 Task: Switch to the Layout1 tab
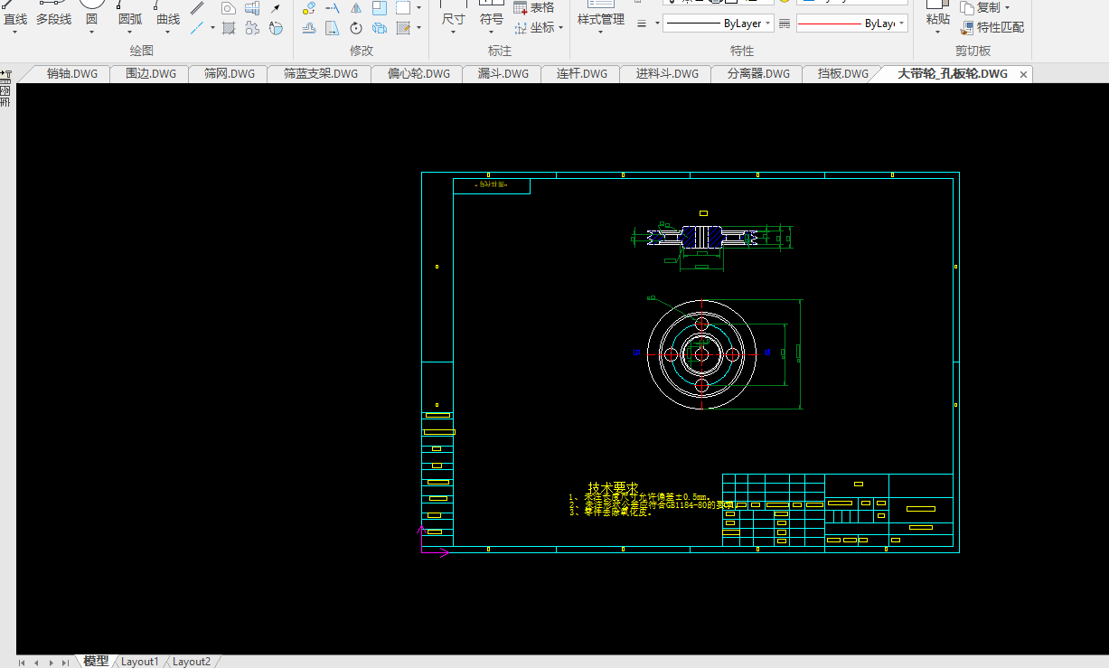(139, 662)
